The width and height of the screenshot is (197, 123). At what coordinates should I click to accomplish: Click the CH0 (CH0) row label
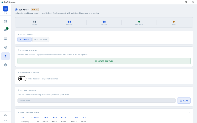click(x=25, y=122)
